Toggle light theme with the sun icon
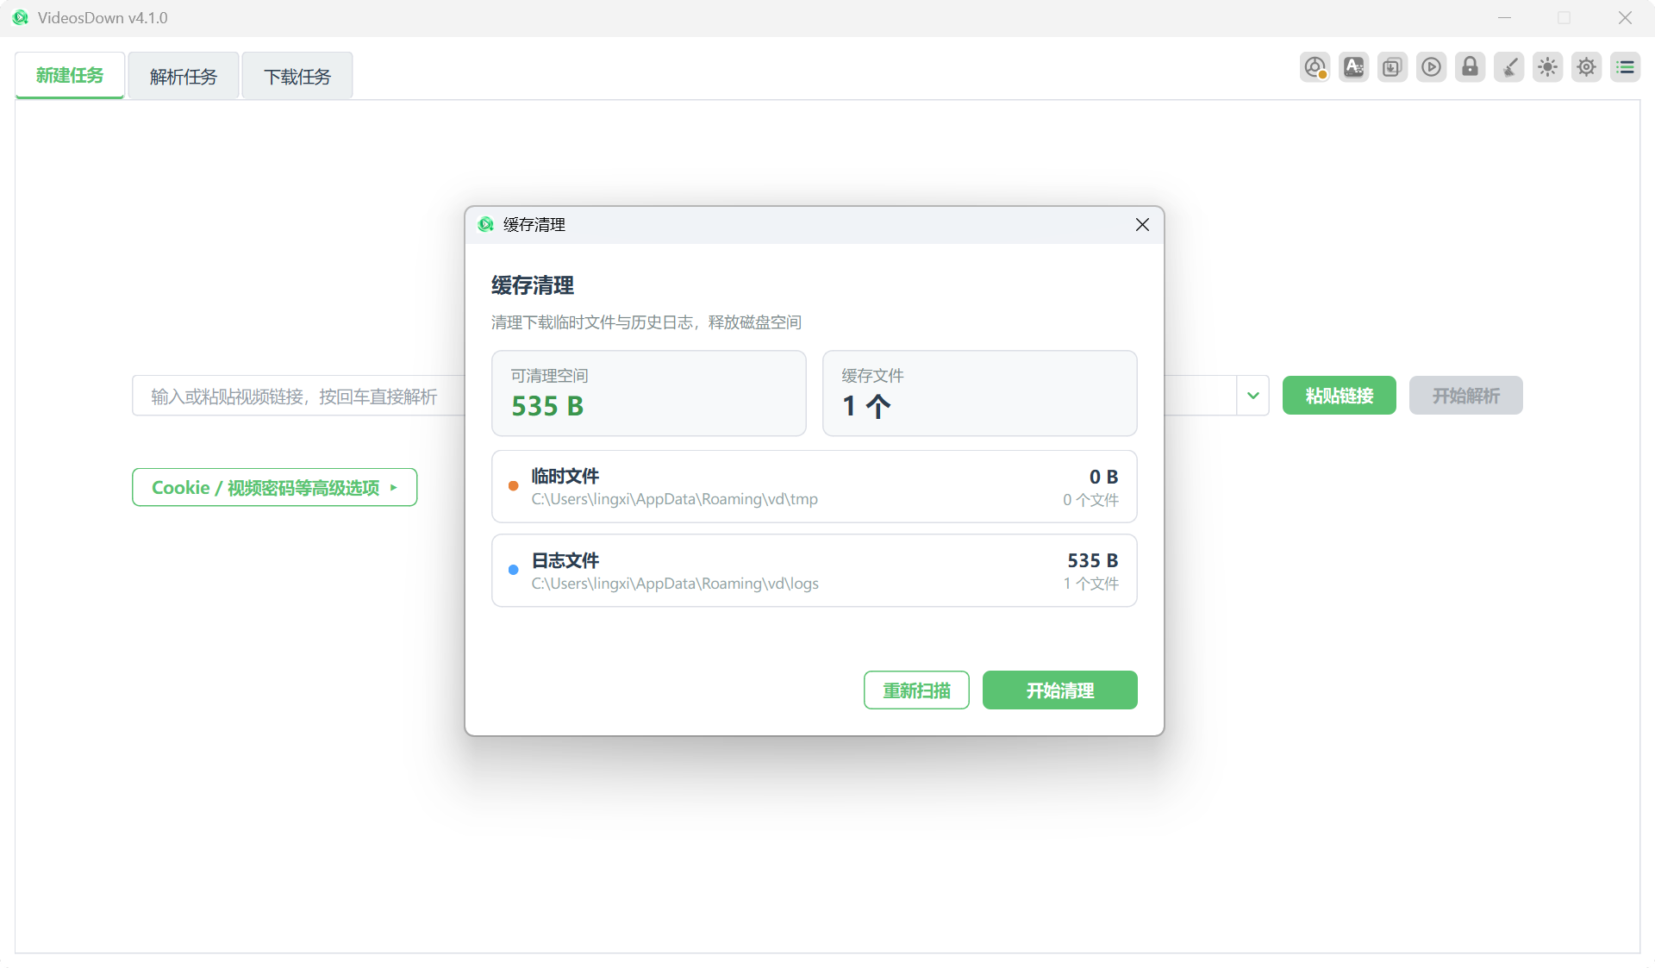 tap(1547, 67)
